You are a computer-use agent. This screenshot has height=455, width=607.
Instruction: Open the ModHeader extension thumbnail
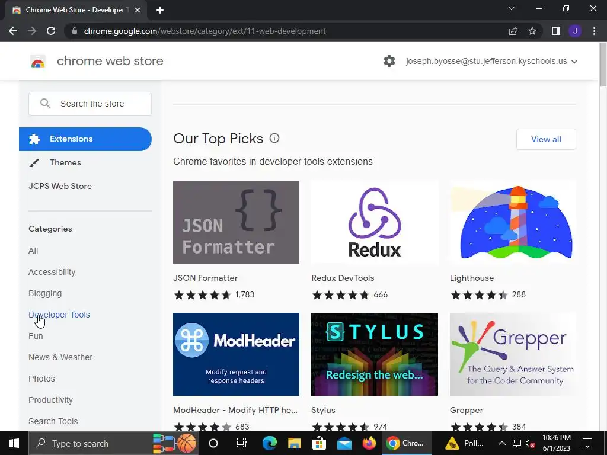click(236, 354)
